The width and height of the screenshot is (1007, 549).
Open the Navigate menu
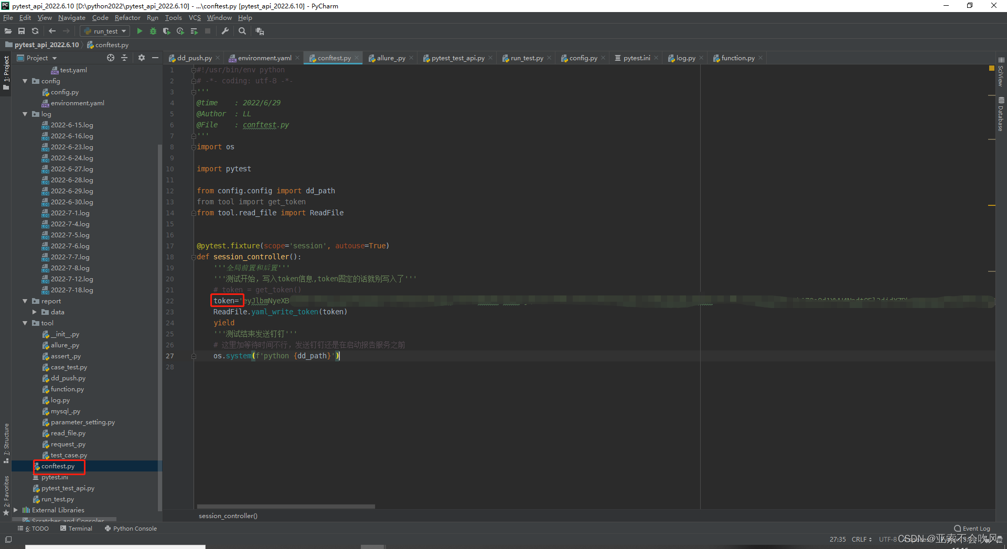point(72,18)
